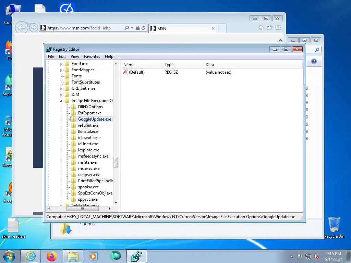The height and width of the screenshot is (263, 351).
Task: Click the tree horizontal scroll right arrow
Action: (110, 209)
